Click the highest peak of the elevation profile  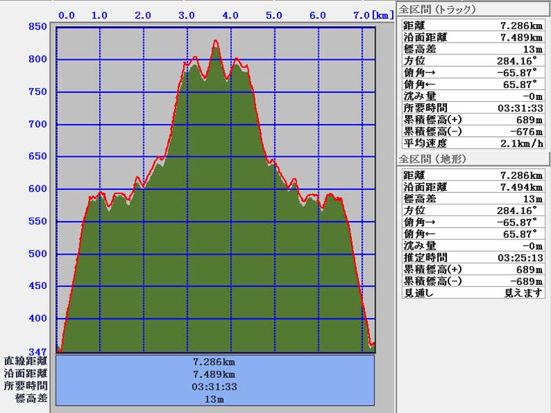point(216,41)
